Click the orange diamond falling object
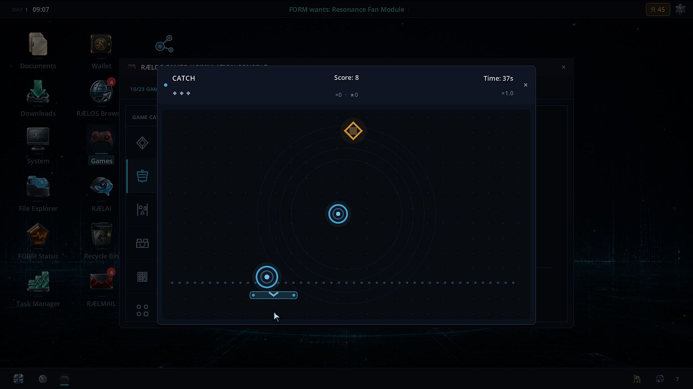The image size is (693, 389). (x=353, y=131)
